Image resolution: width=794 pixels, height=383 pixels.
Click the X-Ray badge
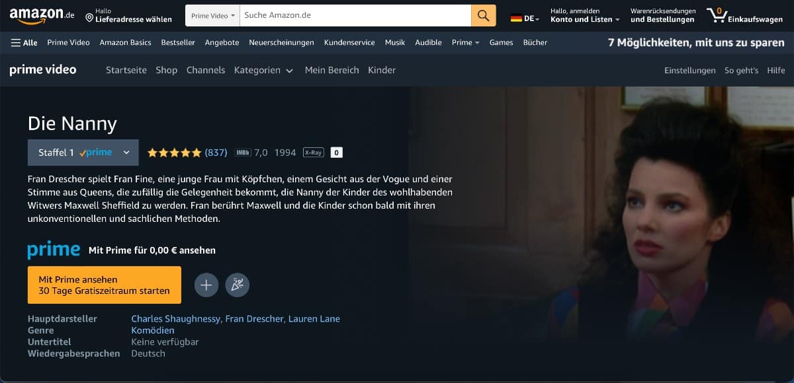coord(313,153)
